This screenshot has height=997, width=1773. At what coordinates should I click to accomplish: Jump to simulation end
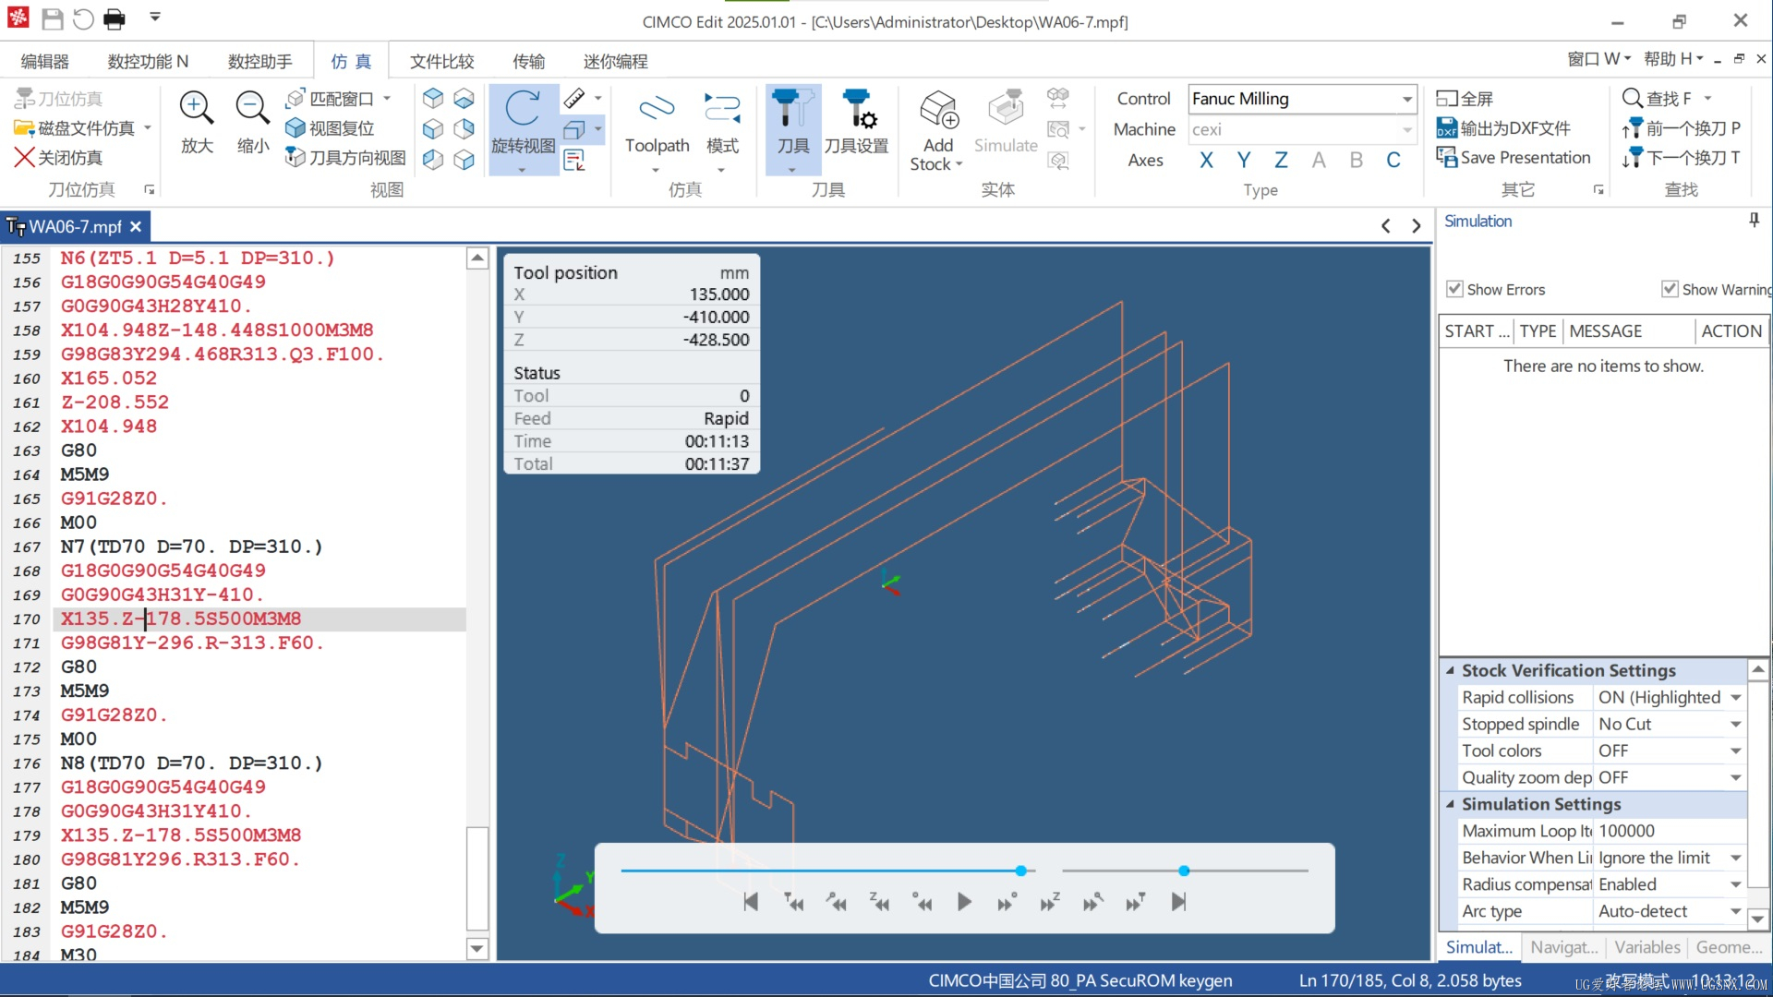coord(1178,903)
